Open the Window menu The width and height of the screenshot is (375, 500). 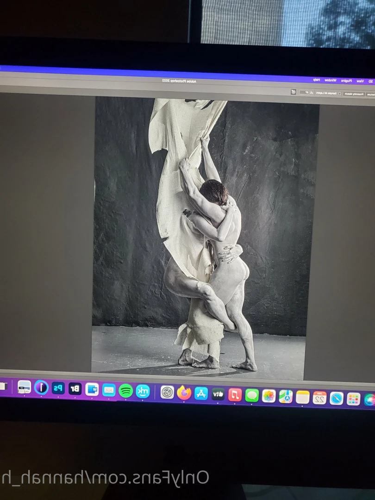(x=331, y=81)
